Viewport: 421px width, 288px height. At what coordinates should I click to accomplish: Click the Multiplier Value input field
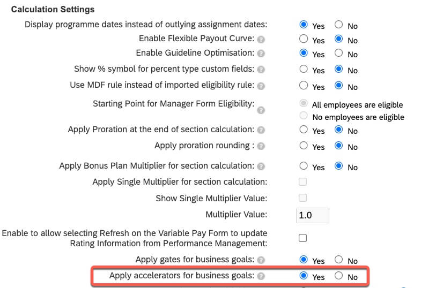[x=313, y=215]
